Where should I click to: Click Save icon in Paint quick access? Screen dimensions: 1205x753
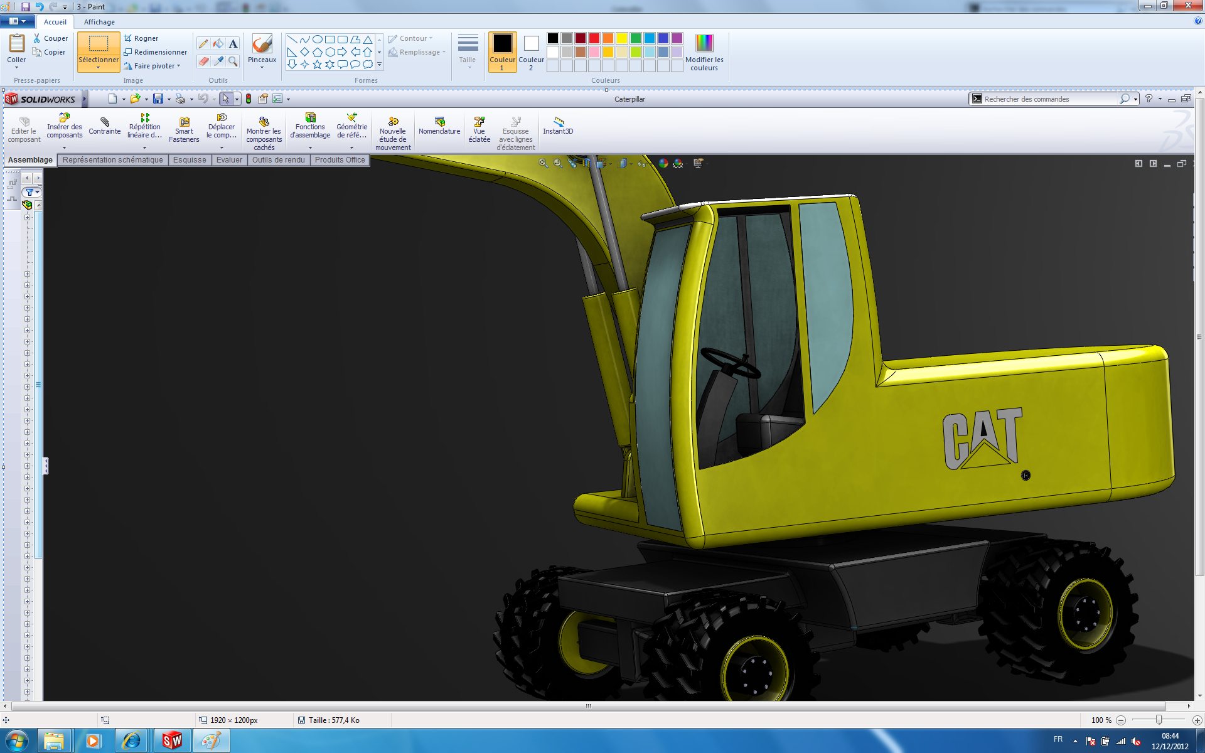[26, 6]
